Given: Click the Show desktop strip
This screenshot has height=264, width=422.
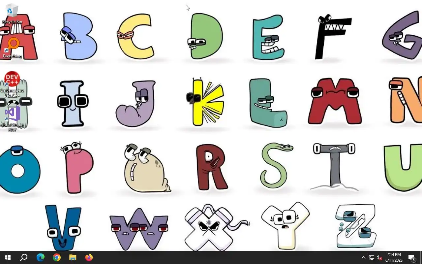Looking at the screenshot, I should click(421, 257).
